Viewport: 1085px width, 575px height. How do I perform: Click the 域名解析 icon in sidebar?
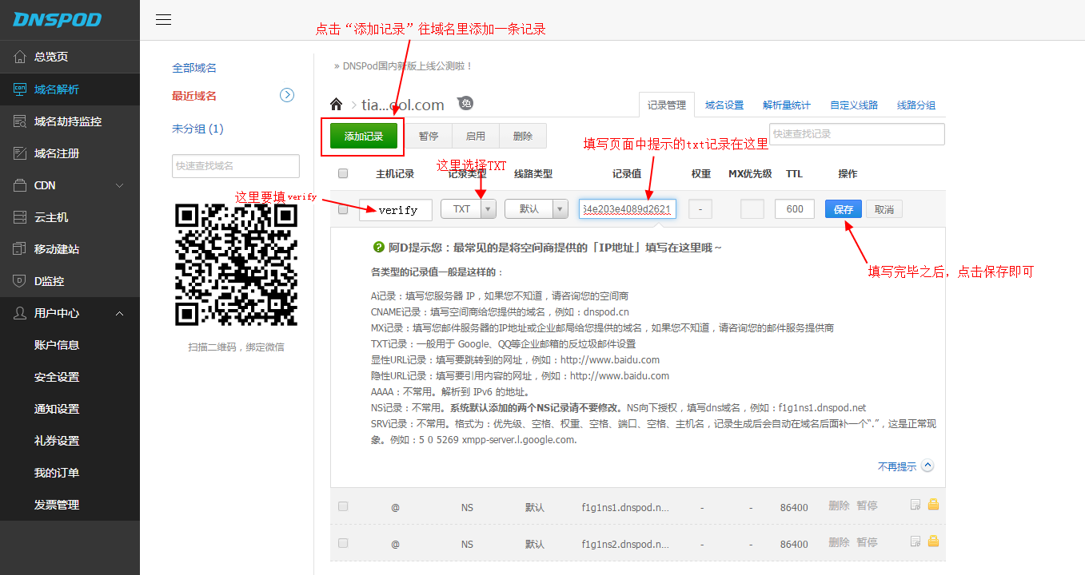[x=20, y=89]
